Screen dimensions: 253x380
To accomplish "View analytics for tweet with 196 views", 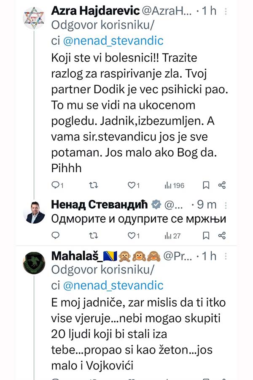I will click(x=174, y=185).
